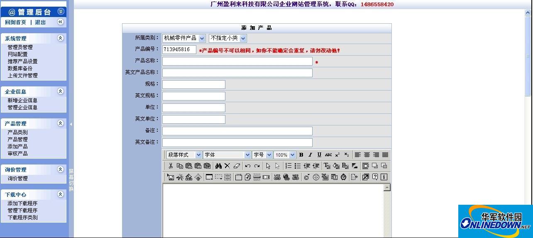Click the copy icon in editor toolbar

click(x=180, y=166)
